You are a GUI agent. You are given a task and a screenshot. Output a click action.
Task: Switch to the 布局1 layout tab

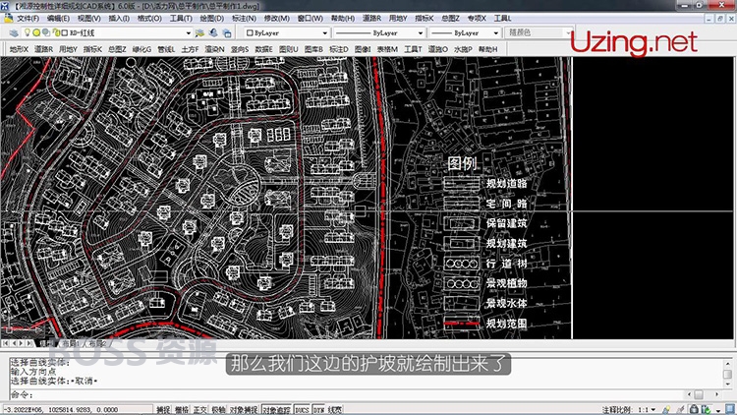click(71, 344)
